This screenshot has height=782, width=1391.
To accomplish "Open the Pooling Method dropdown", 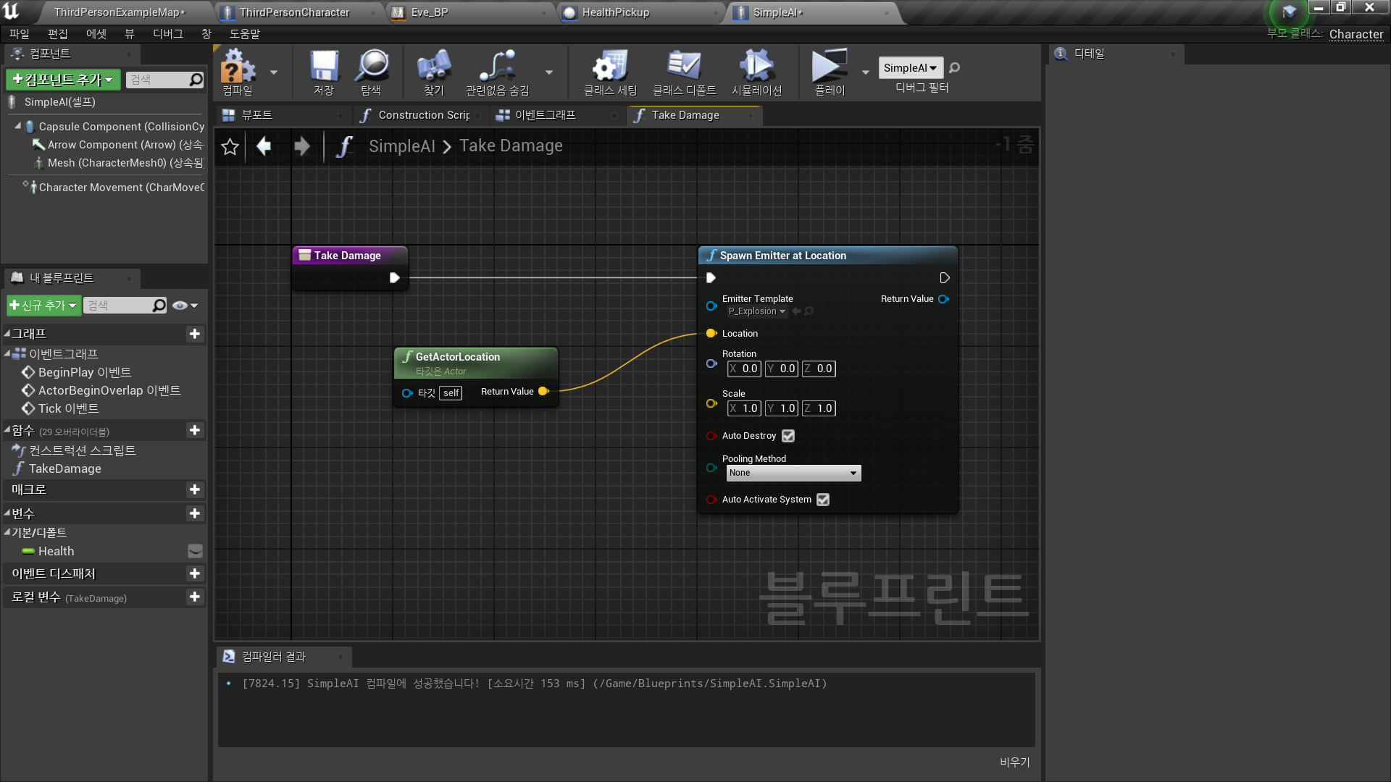I will 793,473.
